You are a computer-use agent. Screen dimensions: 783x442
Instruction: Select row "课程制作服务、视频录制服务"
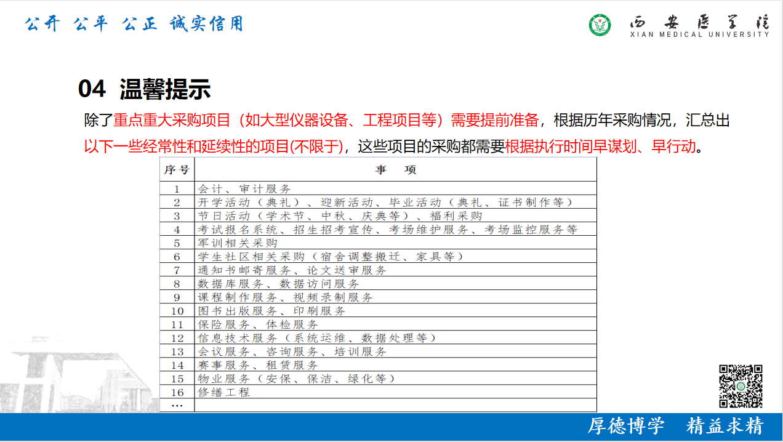tap(378, 297)
